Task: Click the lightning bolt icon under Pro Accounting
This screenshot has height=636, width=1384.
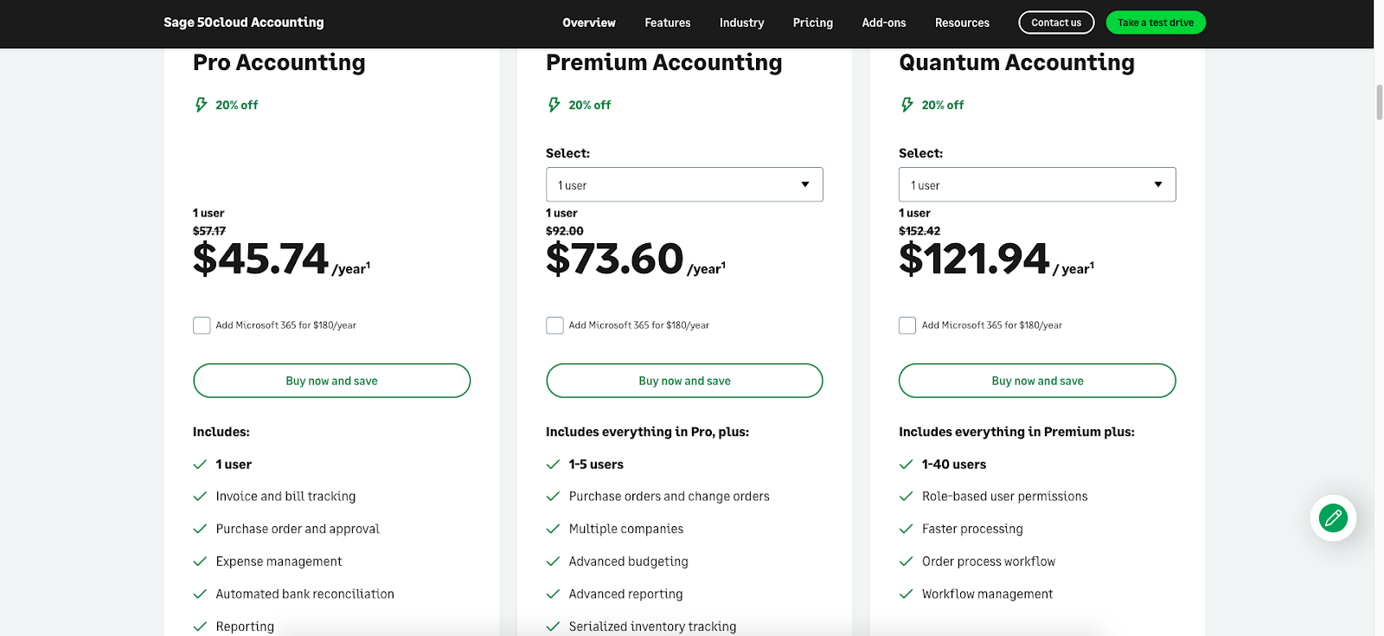Action: click(201, 105)
